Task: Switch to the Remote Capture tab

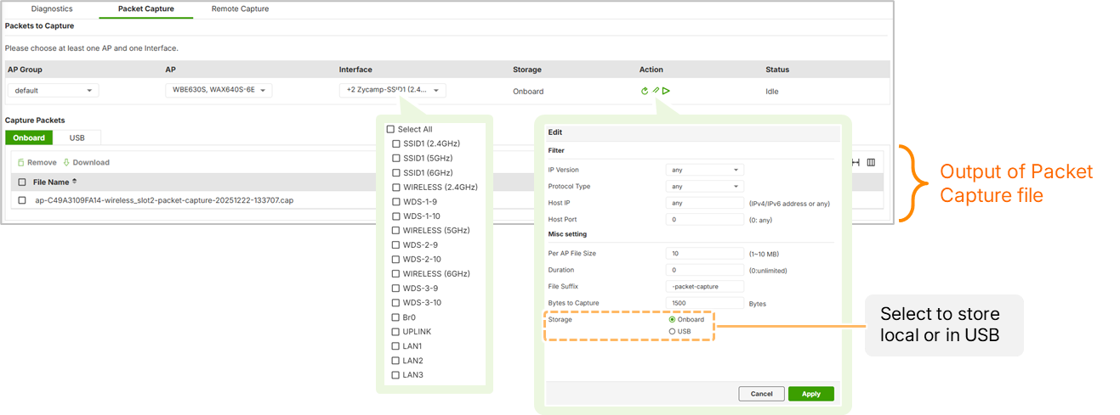Action: click(x=240, y=8)
